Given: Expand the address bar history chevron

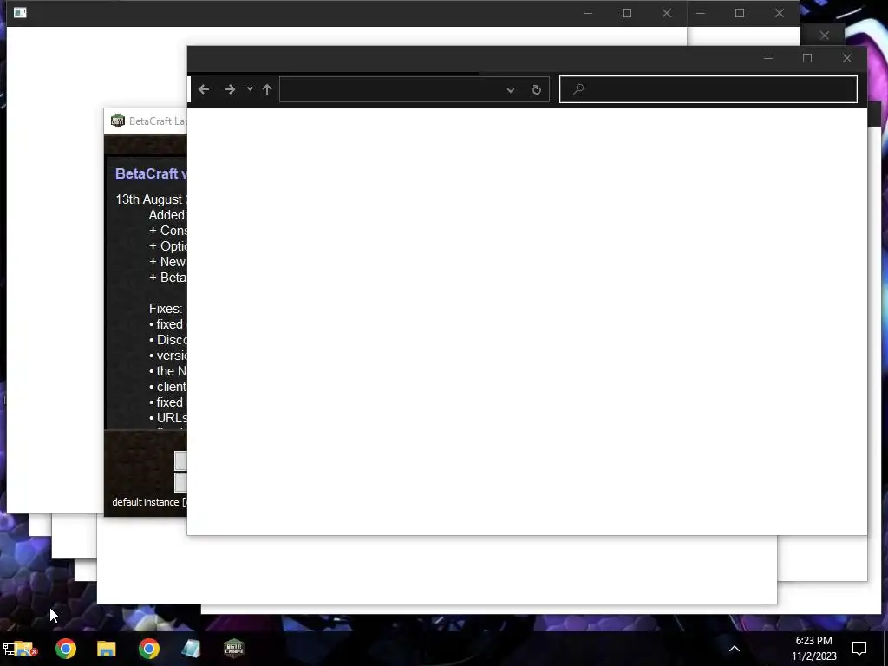Looking at the screenshot, I should tap(510, 90).
